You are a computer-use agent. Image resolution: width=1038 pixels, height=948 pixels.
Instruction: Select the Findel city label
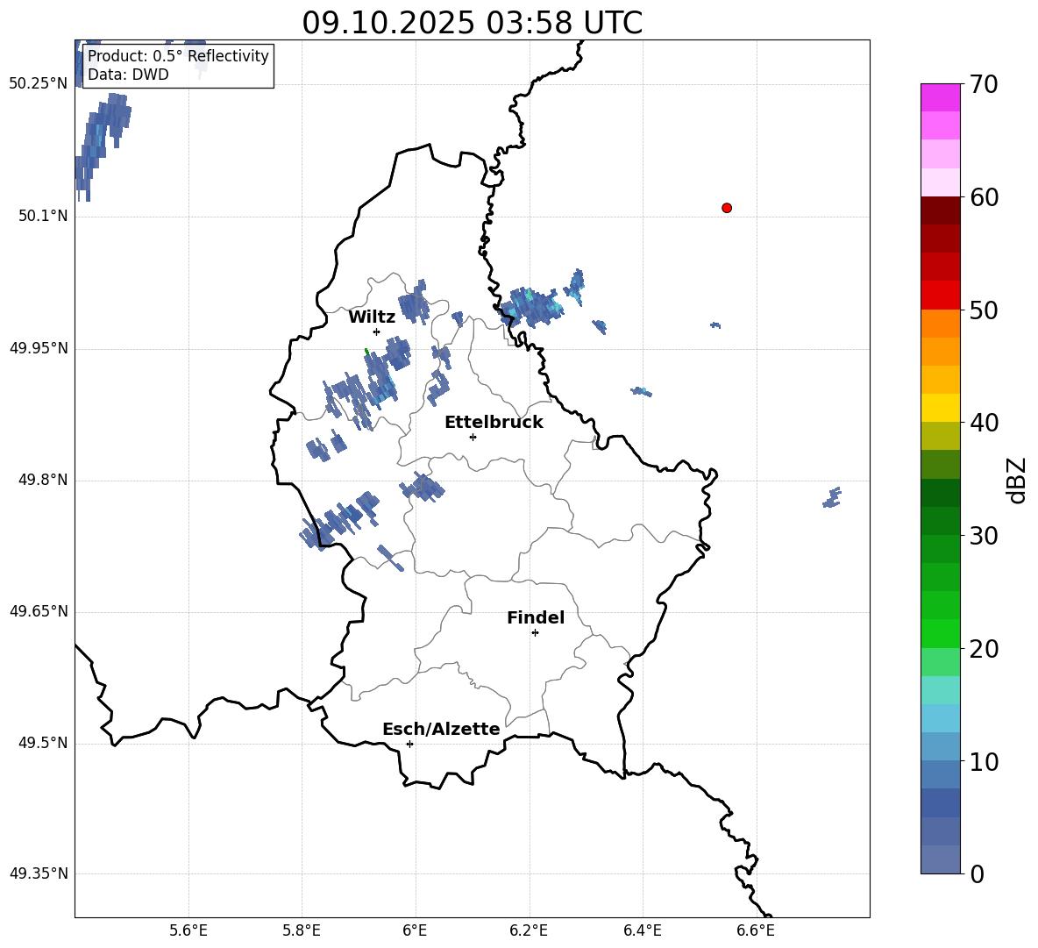pos(536,617)
